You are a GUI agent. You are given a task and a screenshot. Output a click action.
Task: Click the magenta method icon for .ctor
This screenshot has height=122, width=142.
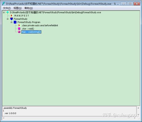19,28
